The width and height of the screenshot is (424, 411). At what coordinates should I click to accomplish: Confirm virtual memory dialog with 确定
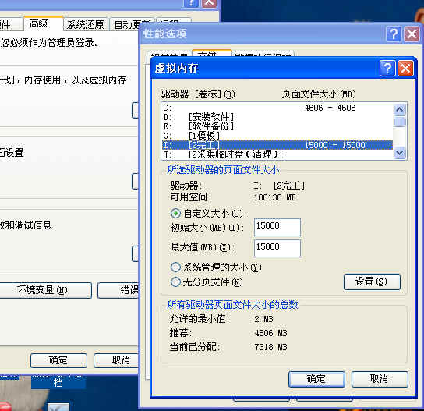[316, 379]
